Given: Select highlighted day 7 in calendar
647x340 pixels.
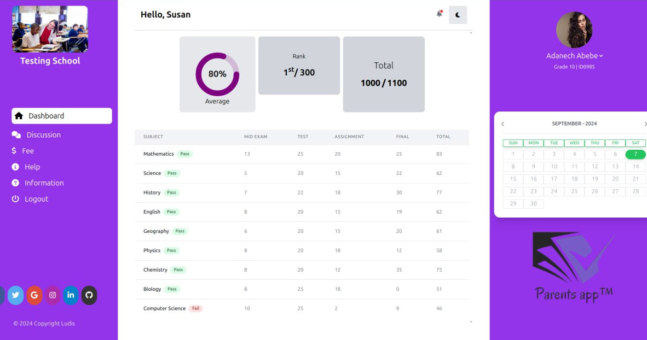Looking at the screenshot, I should tap(636, 154).
